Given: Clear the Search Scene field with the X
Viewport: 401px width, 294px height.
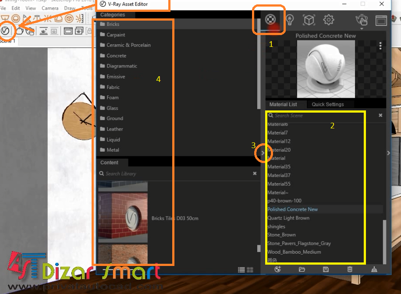Looking at the screenshot, I should (380, 115).
